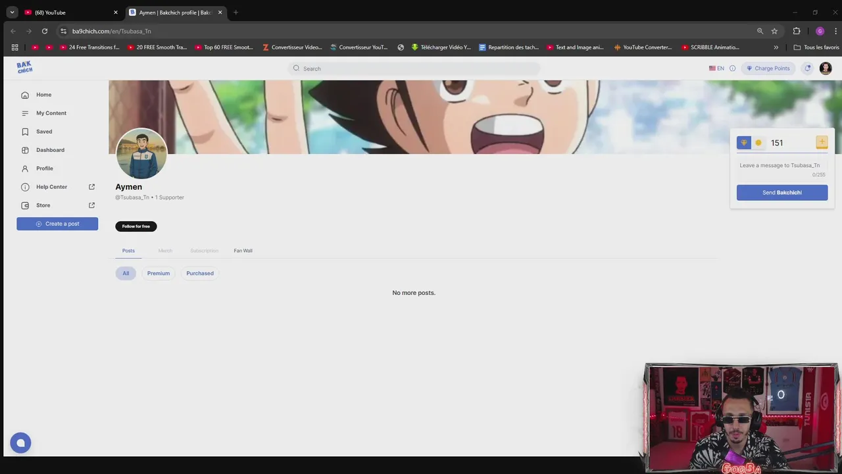This screenshot has width=842, height=474.
Task: Switch to the Posts tab
Action: (x=128, y=251)
